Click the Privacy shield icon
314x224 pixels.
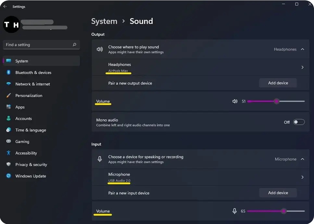click(x=8, y=164)
